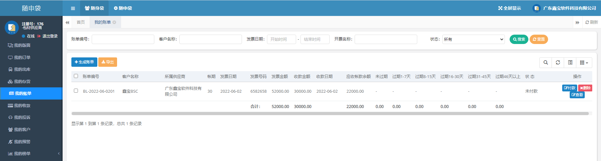Click the 刷新 refresh button
The image size is (601, 161).
592,22
